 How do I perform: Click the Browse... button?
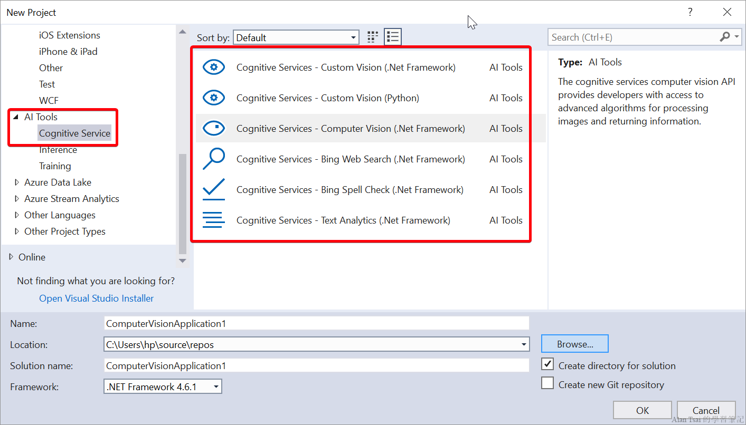point(575,344)
